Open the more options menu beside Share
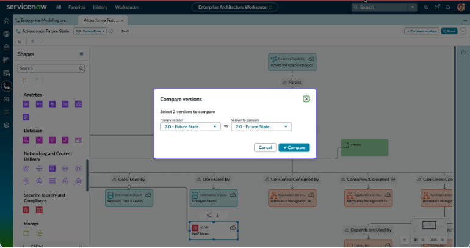The height and width of the screenshot is (248, 470). point(463,31)
